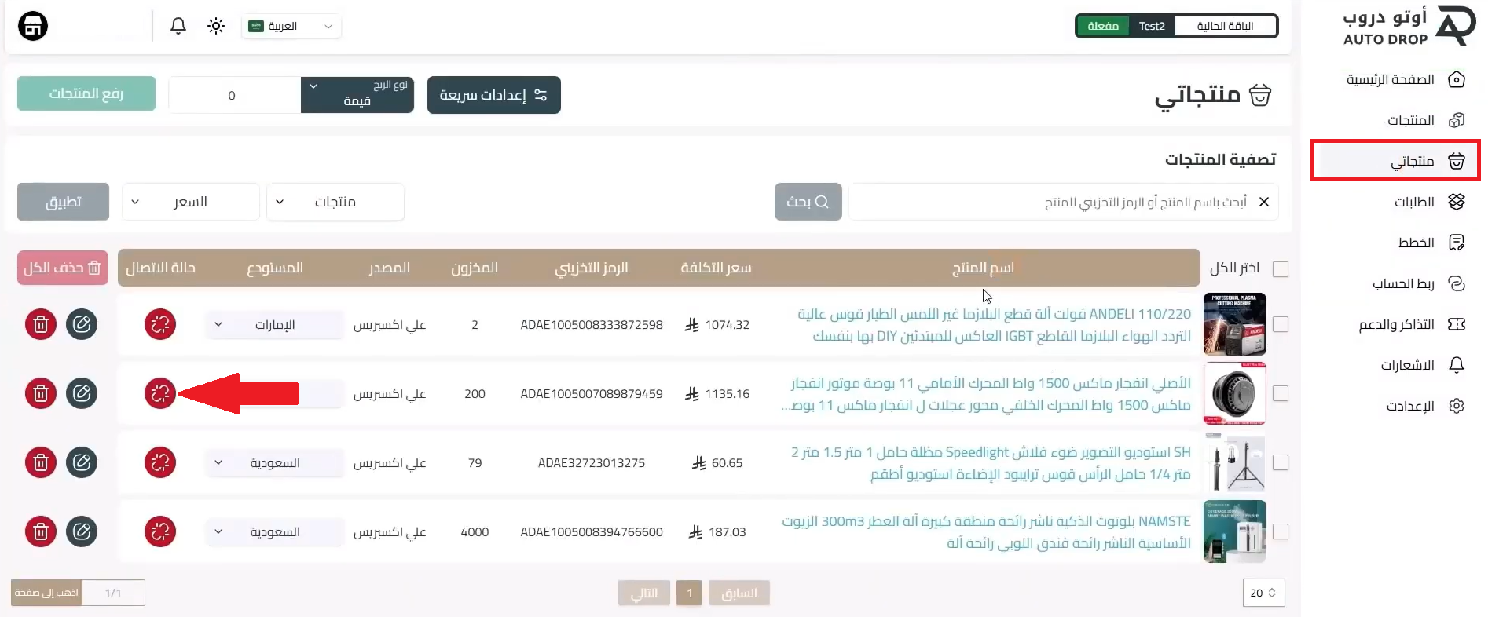
Task: Click the notifications bell icon in top bar
Action: (178, 26)
